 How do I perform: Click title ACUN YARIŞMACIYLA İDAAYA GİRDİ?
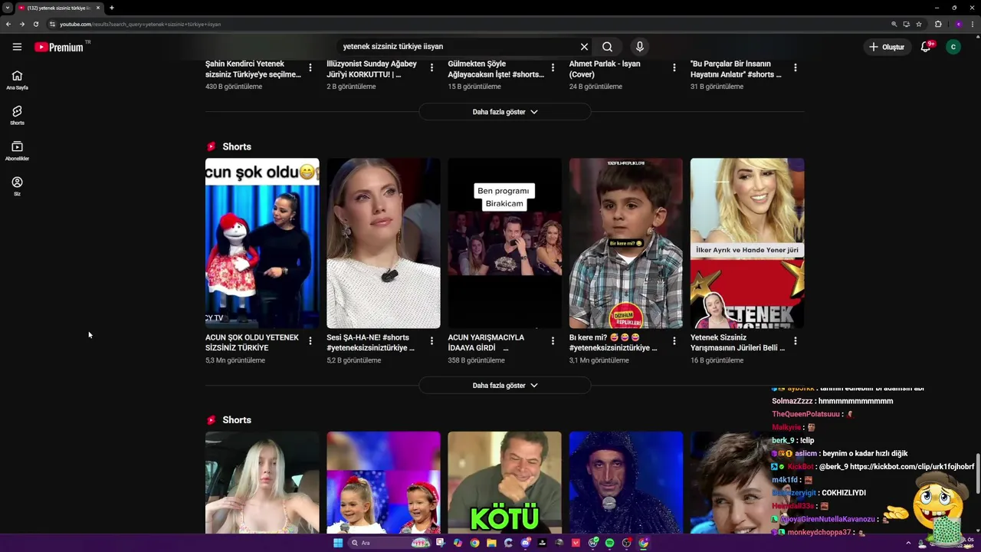click(486, 343)
